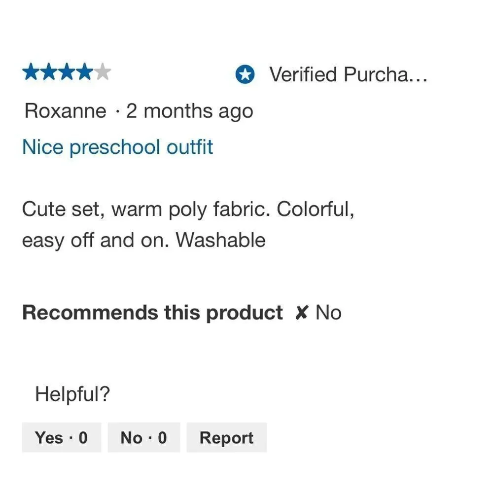Vote not helpful with the "No · 0" button

(144, 437)
